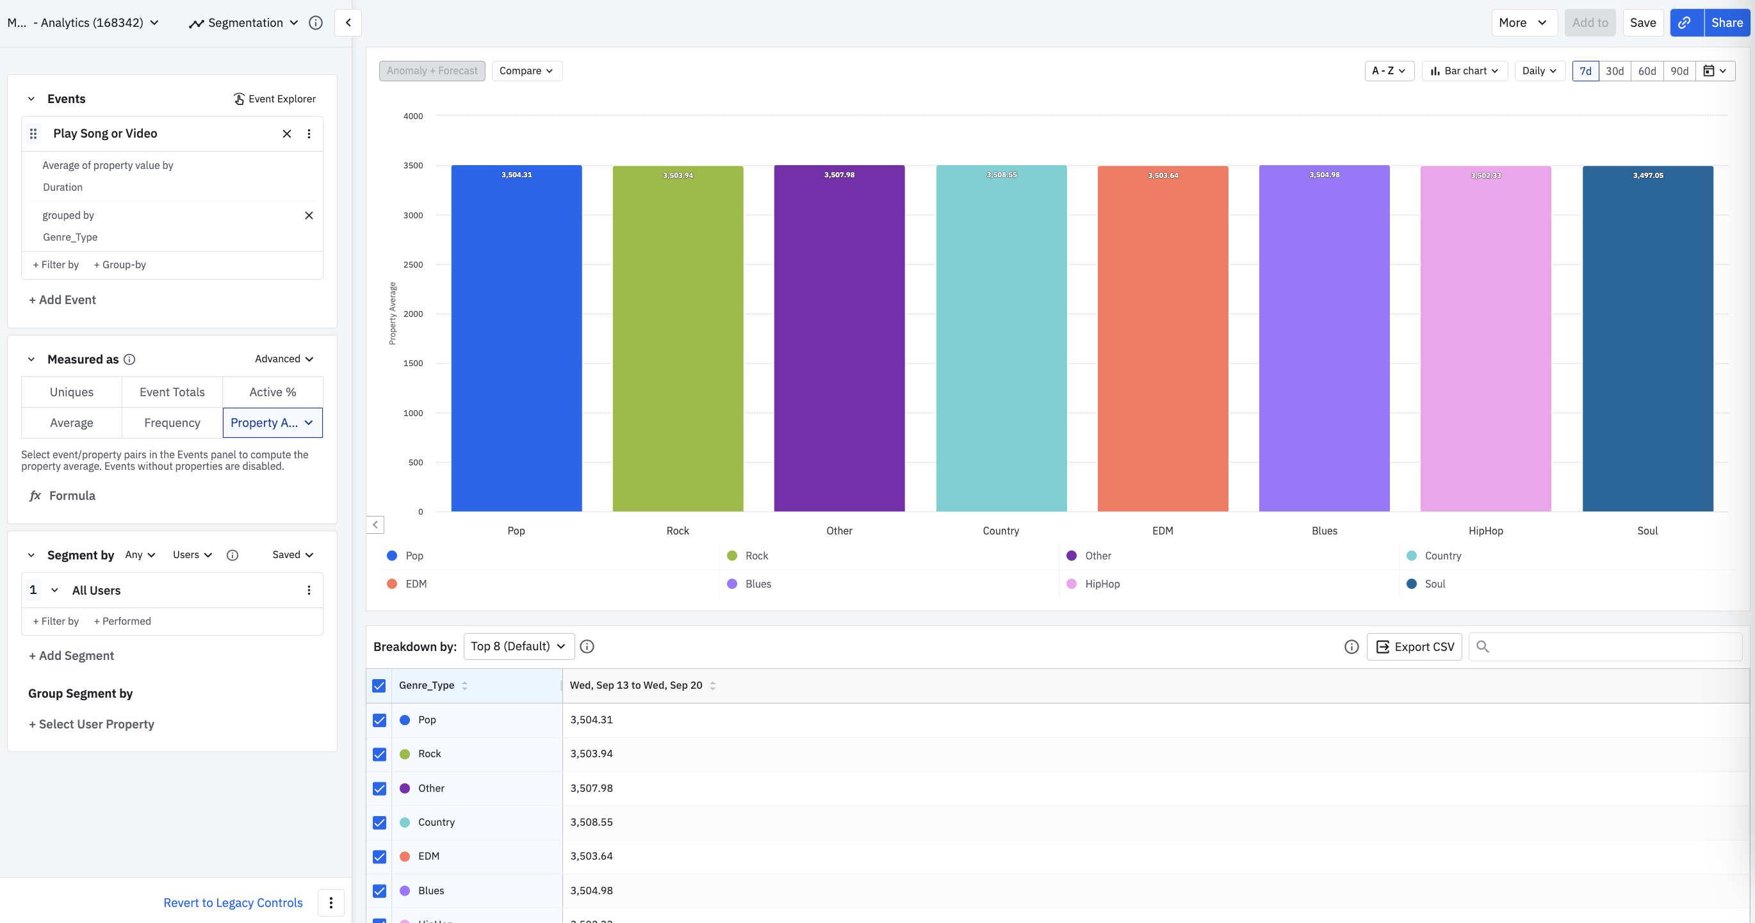Click Export CSV button
The width and height of the screenshot is (1755, 923).
[x=1414, y=646]
